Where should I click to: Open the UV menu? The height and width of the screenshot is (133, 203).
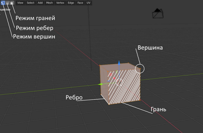tap(88, 3)
